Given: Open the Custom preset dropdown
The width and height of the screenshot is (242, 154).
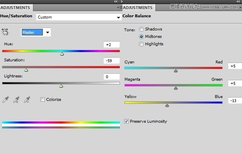Looking at the screenshot, I should (x=79, y=17).
